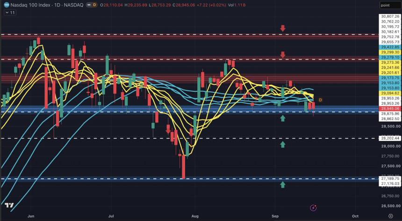Click the dash status icon in title pill
402x221 pixels.
(89, 5)
